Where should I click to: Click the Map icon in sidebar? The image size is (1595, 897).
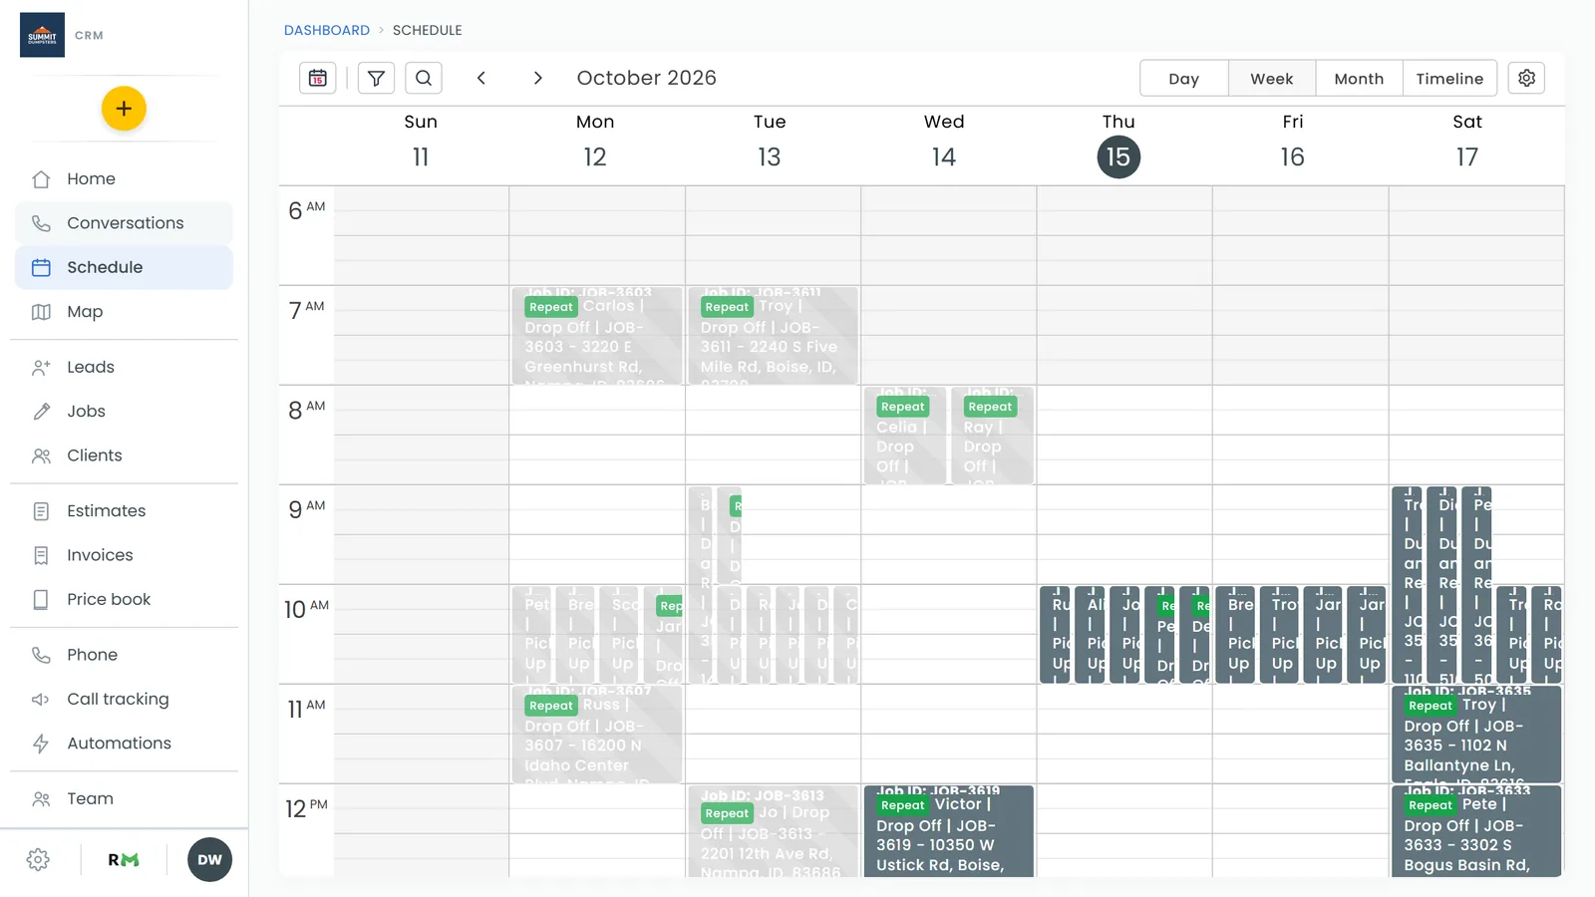(41, 312)
